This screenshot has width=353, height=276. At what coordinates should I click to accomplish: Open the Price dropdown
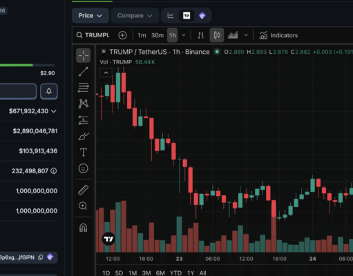[90, 16]
